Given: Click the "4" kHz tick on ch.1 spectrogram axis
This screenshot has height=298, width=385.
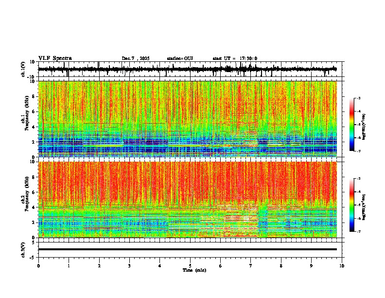Looking at the screenshot, I should [34, 127].
